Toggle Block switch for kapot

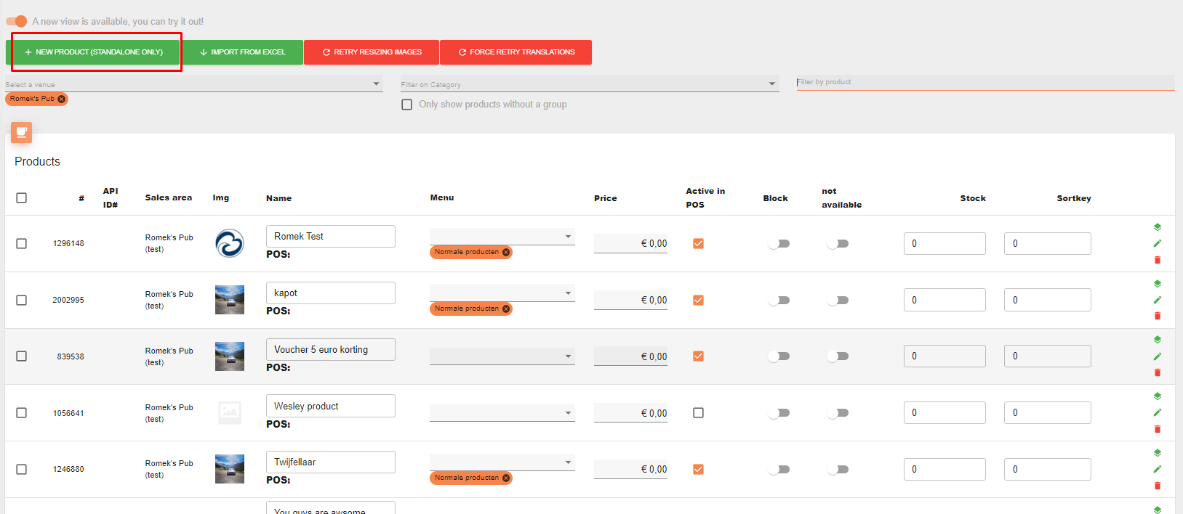pyautogui.click(x=778, y=300)
